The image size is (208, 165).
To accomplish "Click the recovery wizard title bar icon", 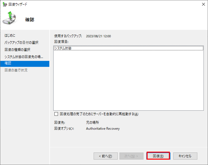I will 5,4.
